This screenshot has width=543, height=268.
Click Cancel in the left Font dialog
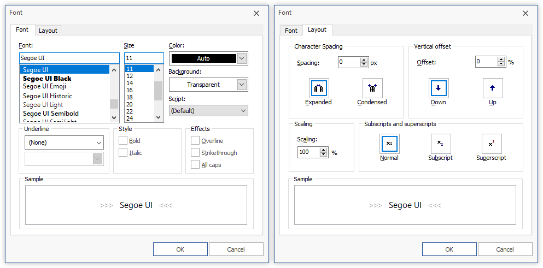[x=236, y=249]
